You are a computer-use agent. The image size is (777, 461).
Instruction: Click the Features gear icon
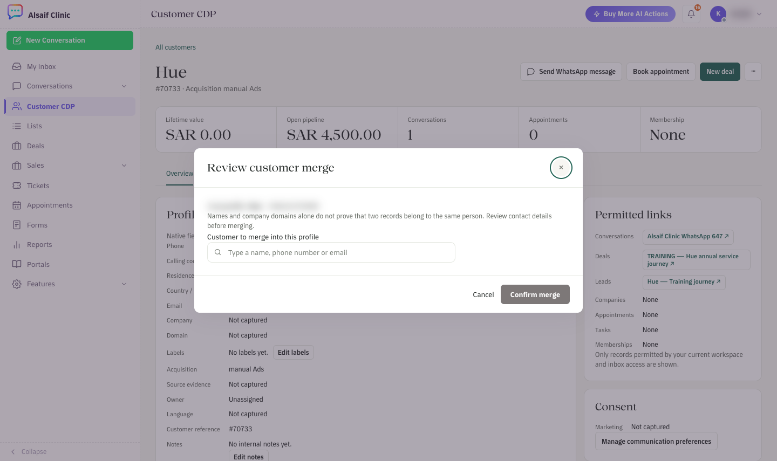pyautogui.click(x=17, y=284)
